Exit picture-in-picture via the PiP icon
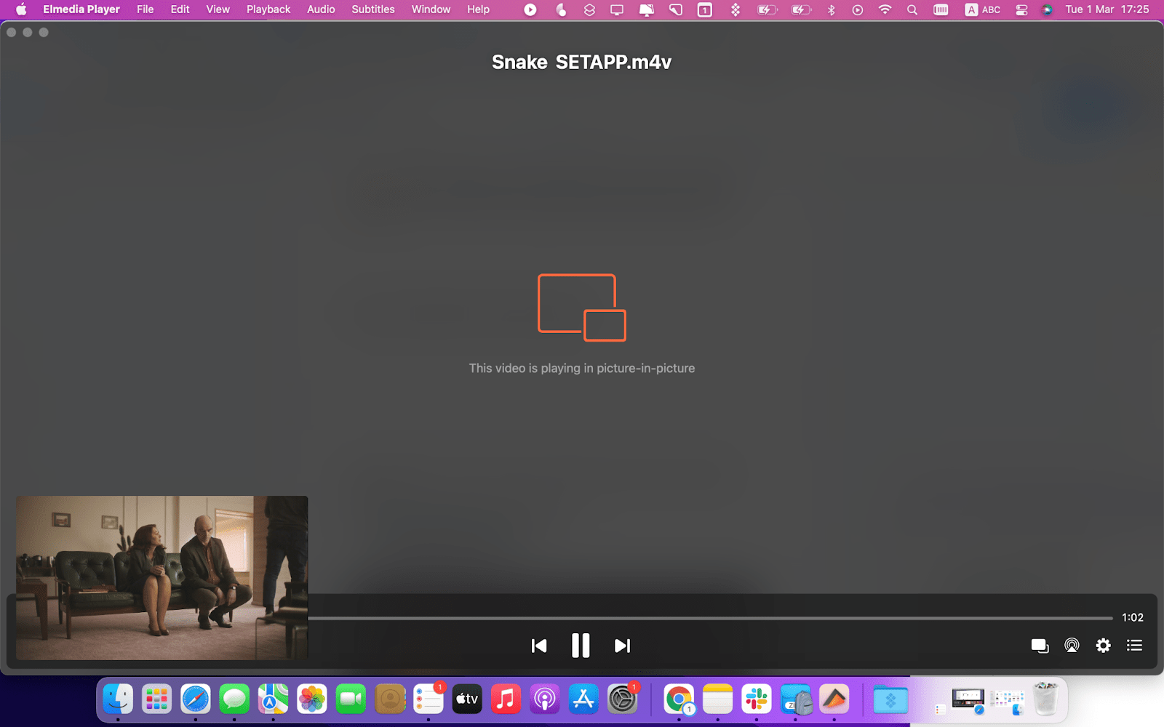1164x727 pixels. coord(1040,645)
